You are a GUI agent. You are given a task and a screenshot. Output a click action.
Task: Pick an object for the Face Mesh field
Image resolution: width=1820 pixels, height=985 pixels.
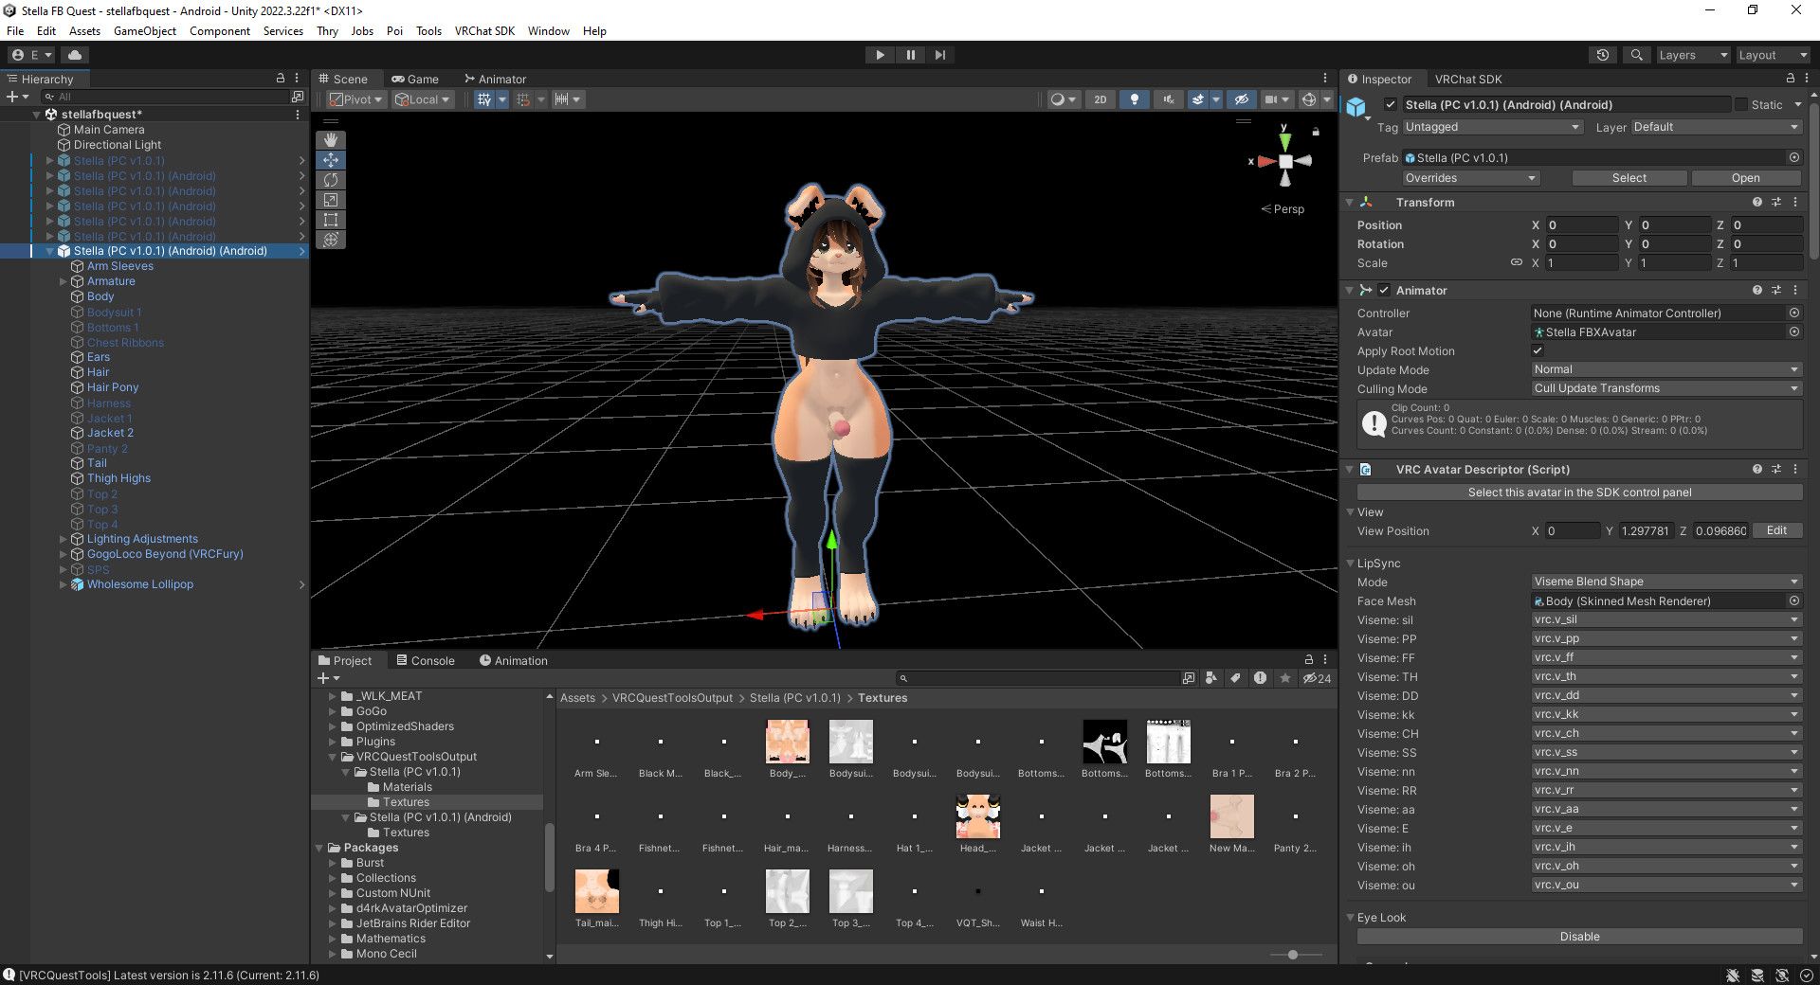(1794, 600)
